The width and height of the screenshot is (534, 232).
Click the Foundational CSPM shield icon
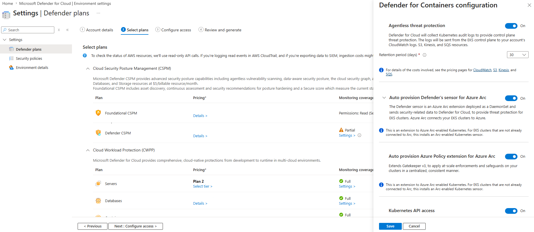pyautogui.click(x=98, y=113)
